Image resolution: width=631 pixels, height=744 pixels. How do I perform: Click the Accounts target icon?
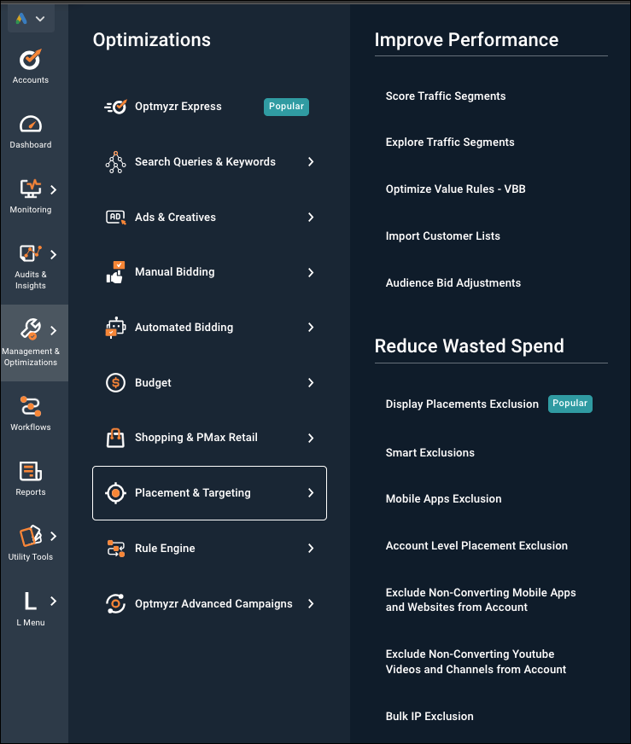point(31,60)
